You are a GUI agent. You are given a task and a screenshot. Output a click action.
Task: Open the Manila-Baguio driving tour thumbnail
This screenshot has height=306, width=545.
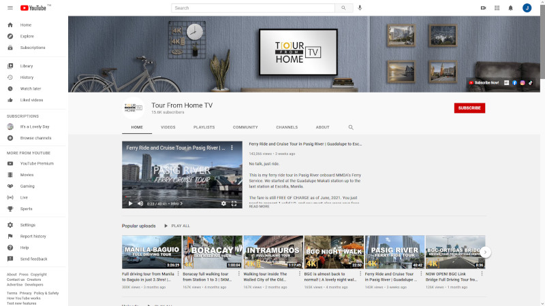151,252
